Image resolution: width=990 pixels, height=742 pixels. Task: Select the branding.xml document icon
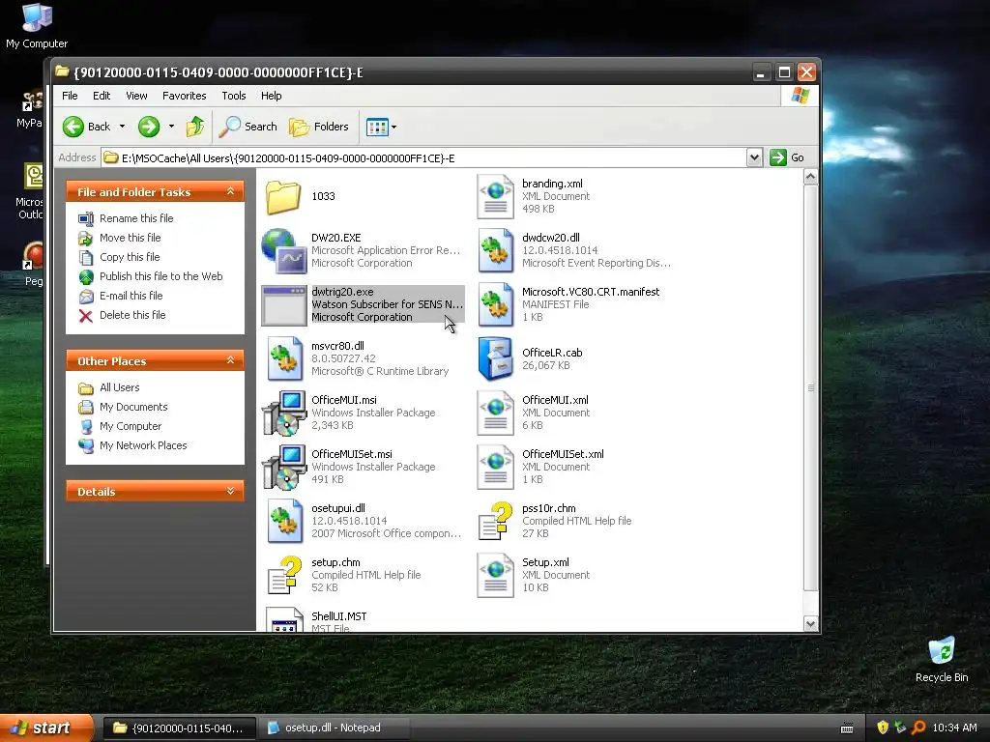pyautogui.click(x=495, y=197)
